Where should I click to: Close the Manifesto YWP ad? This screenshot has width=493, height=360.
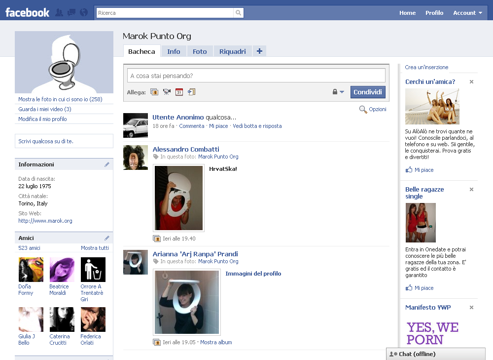point(471,307)
